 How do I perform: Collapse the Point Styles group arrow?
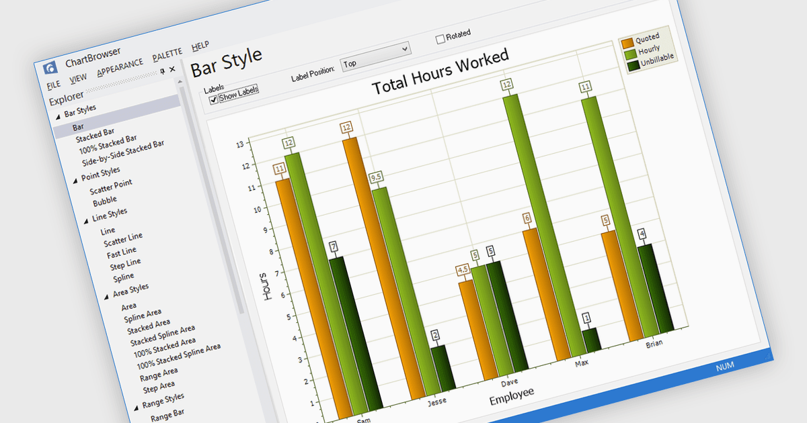pyautogui.click(x=75, y=179)
